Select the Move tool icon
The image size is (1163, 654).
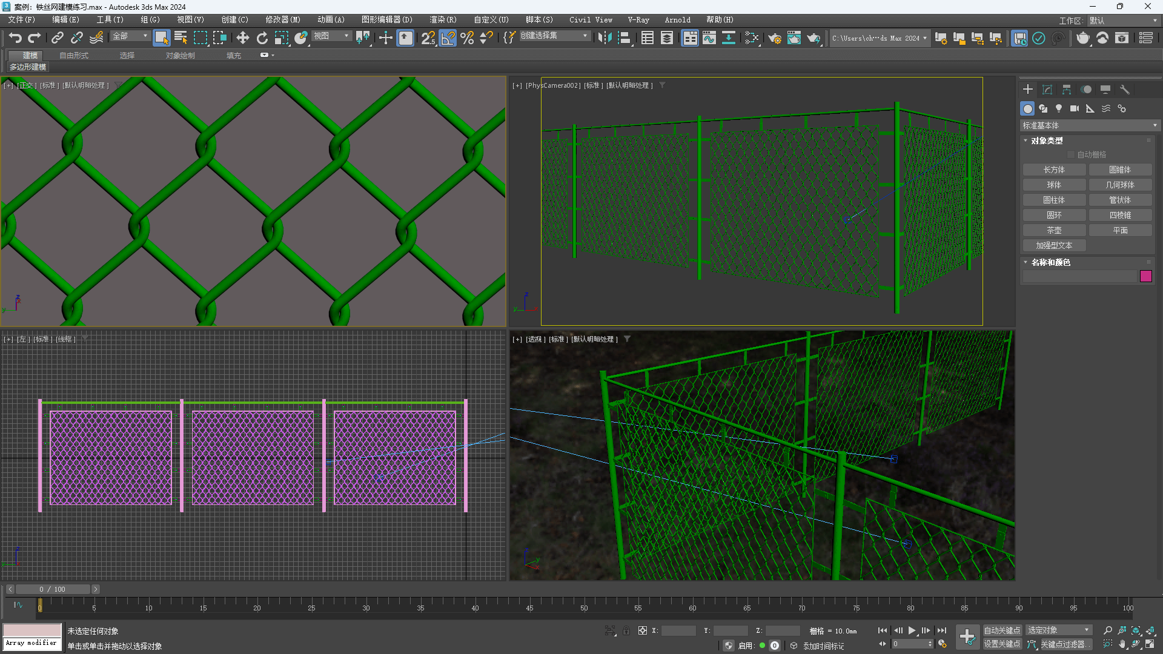pyautogui.click(x=242, y=38)
